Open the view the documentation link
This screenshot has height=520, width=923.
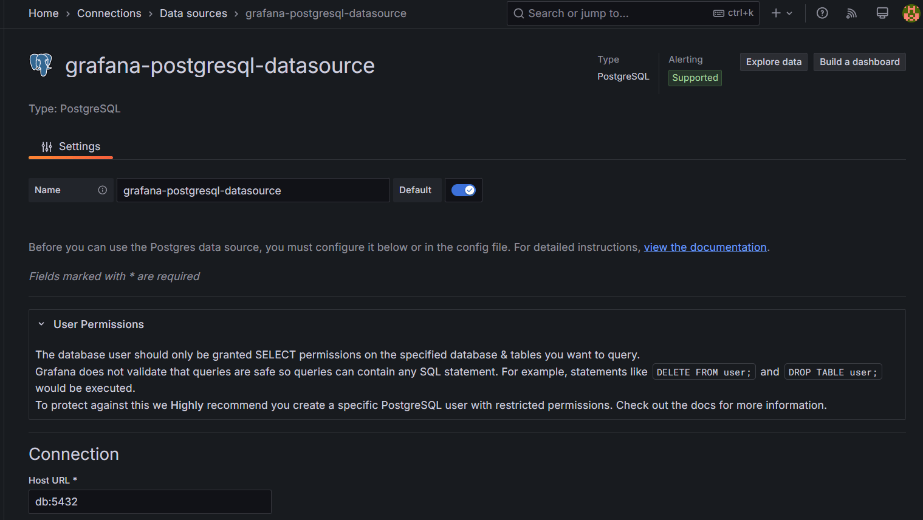(705, 247)
